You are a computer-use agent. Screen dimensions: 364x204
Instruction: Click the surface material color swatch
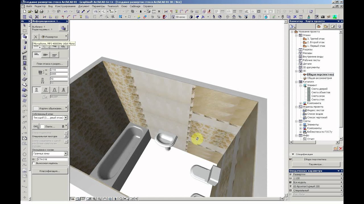pos(42,126)
